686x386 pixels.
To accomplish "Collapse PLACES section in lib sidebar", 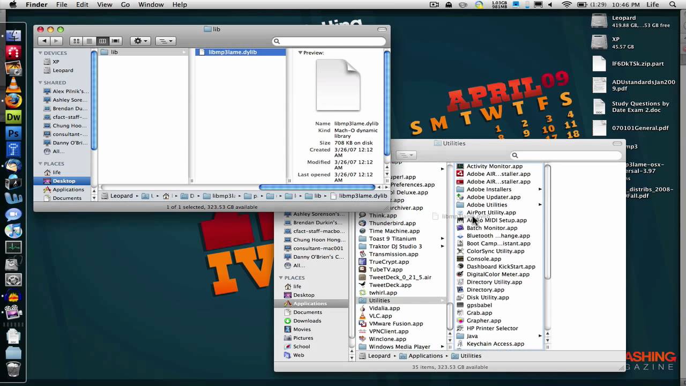I will pyautogui.click(x=40, y=164).
